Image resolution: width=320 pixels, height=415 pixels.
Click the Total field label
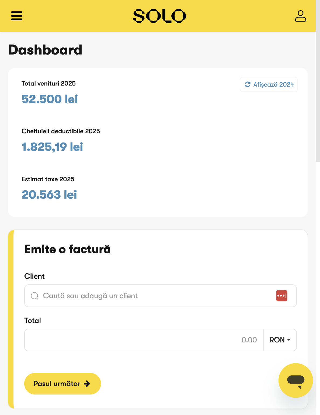click(33, 321)
